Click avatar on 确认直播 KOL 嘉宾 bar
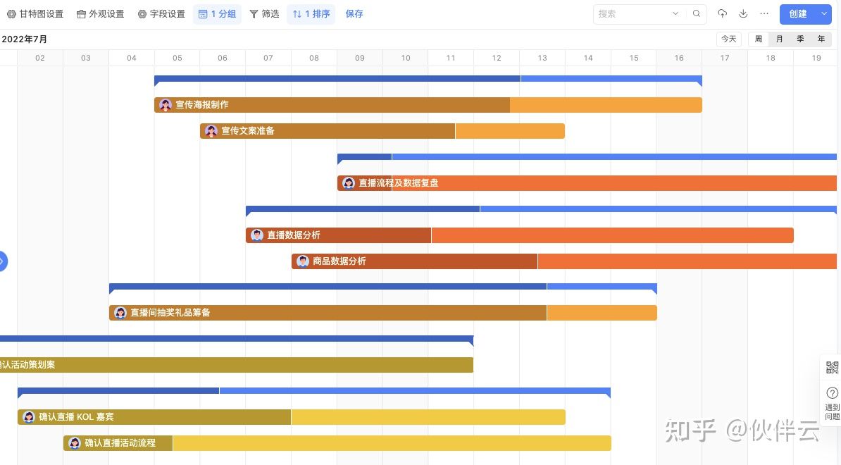The image size is (841, 465). pyautogui.click(x=28, y=416)
